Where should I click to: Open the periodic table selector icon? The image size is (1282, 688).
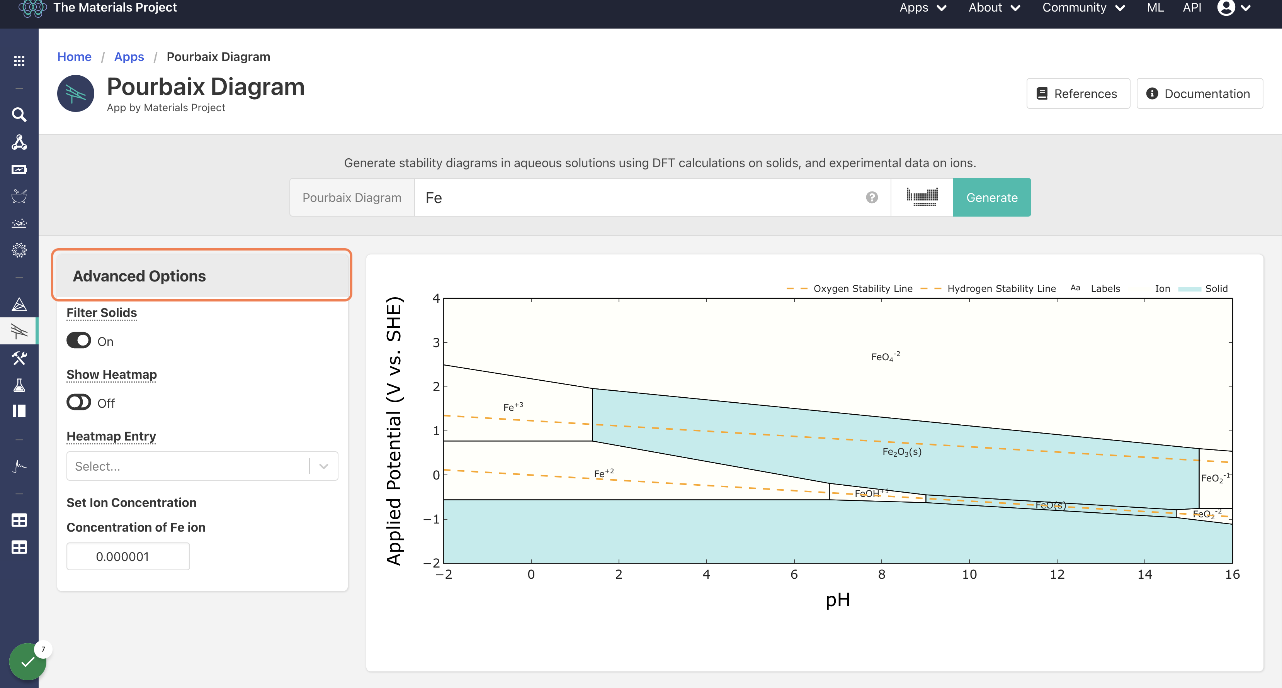(x=922, y=197)
